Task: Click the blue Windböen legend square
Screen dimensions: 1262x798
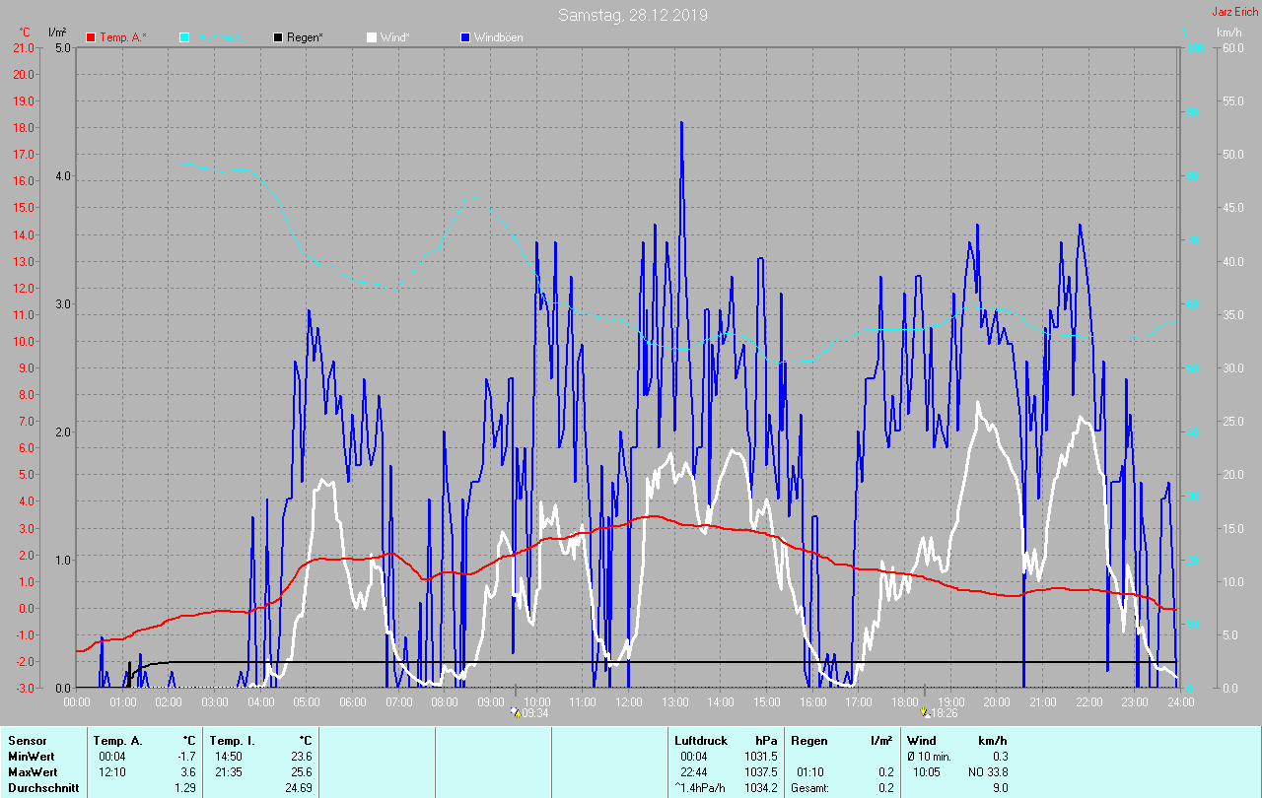Action: pyautogui.click(x=465, y=37)
